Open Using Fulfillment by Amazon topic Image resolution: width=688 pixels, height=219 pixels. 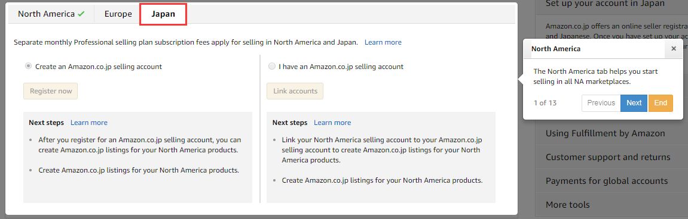pyautogui.click(x=605, y=133)
